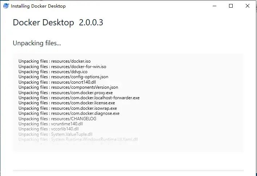The width and height of the screenshot is (257, 176).
Task: Select the resources/com.docker.proxy.exe log line
Action: point(66,93)
